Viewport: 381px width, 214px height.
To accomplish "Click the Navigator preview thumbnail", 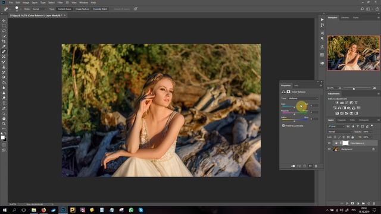I will [353, 53].
